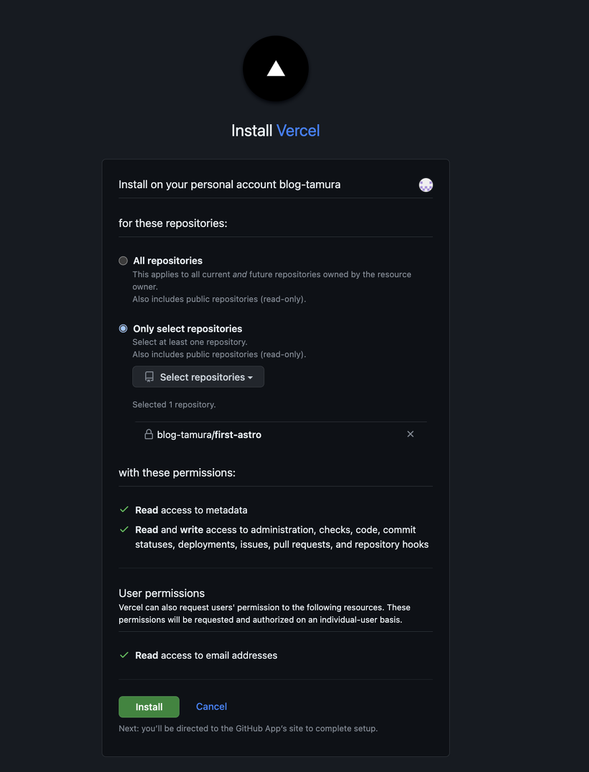Click the blog-tamura/first-astro repository row
This screenshot has height=772, width=589.
click(281, 434)
